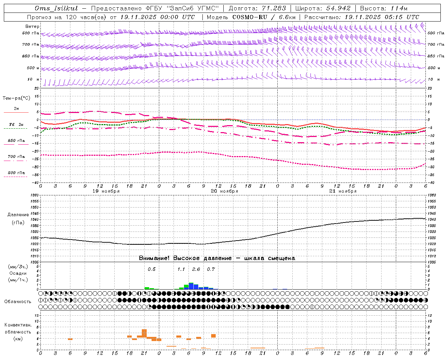Click the 'Тем-ра(°C)' temperature panel label
Screen dimensions: 446x356
pyautogui.click(x=16, y=98)
